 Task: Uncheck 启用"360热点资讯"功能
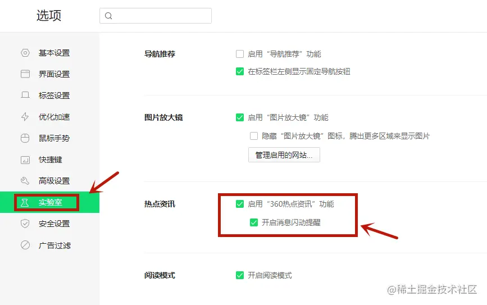240,204
